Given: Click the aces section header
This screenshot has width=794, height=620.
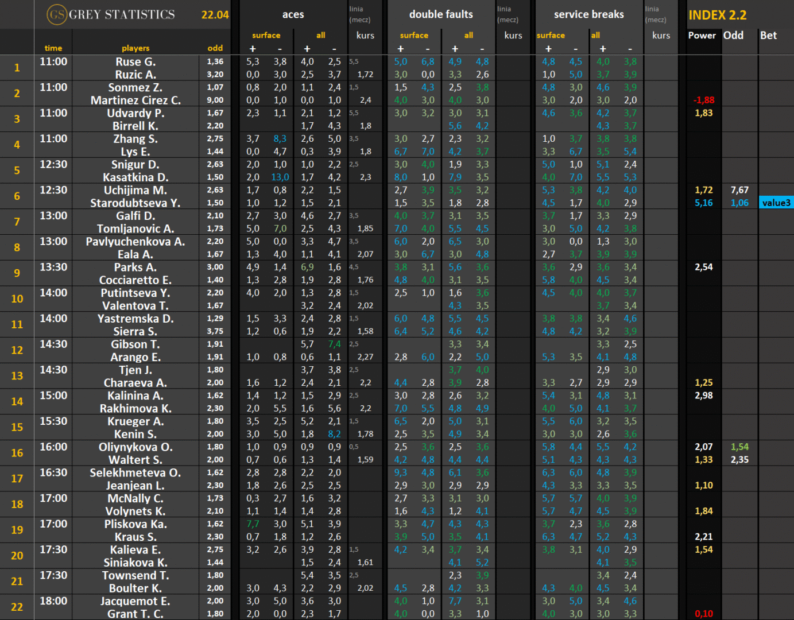Looking at the screenshot, I should 293,15.
